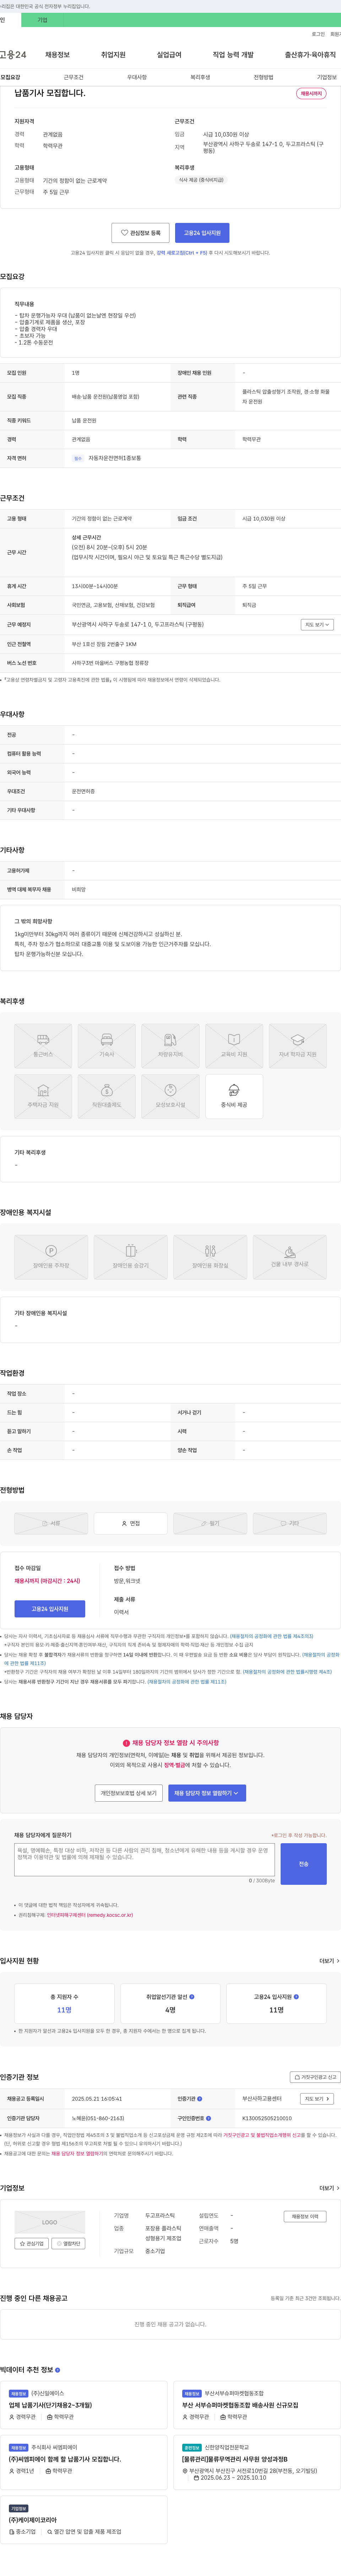Switch to 복리후생 section tab
Viewport: 341px width, 2576px height.
(x=200, y=77)
